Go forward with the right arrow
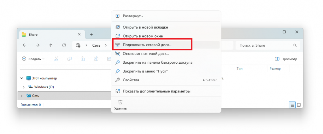The image size is (323, 134). coord(38,45)
